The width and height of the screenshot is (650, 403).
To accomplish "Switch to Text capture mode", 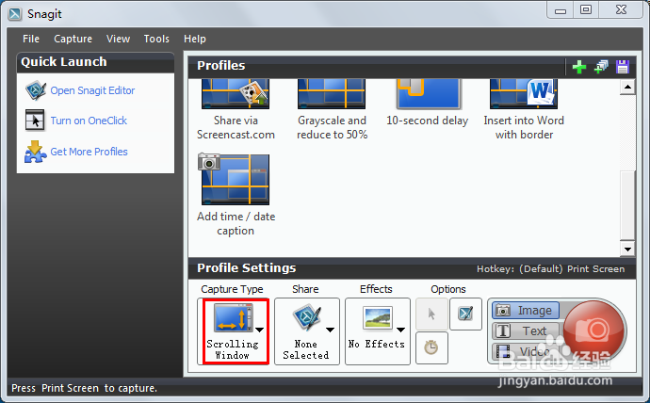I will [x=526, y=330].
